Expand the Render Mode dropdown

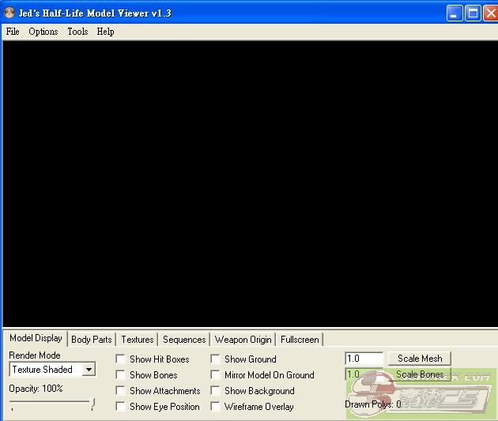(89, 370)
